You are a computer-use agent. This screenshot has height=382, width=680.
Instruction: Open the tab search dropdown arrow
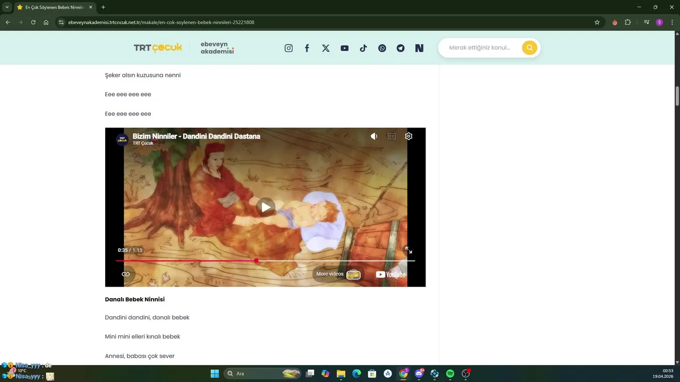click(x=7, y=7)
